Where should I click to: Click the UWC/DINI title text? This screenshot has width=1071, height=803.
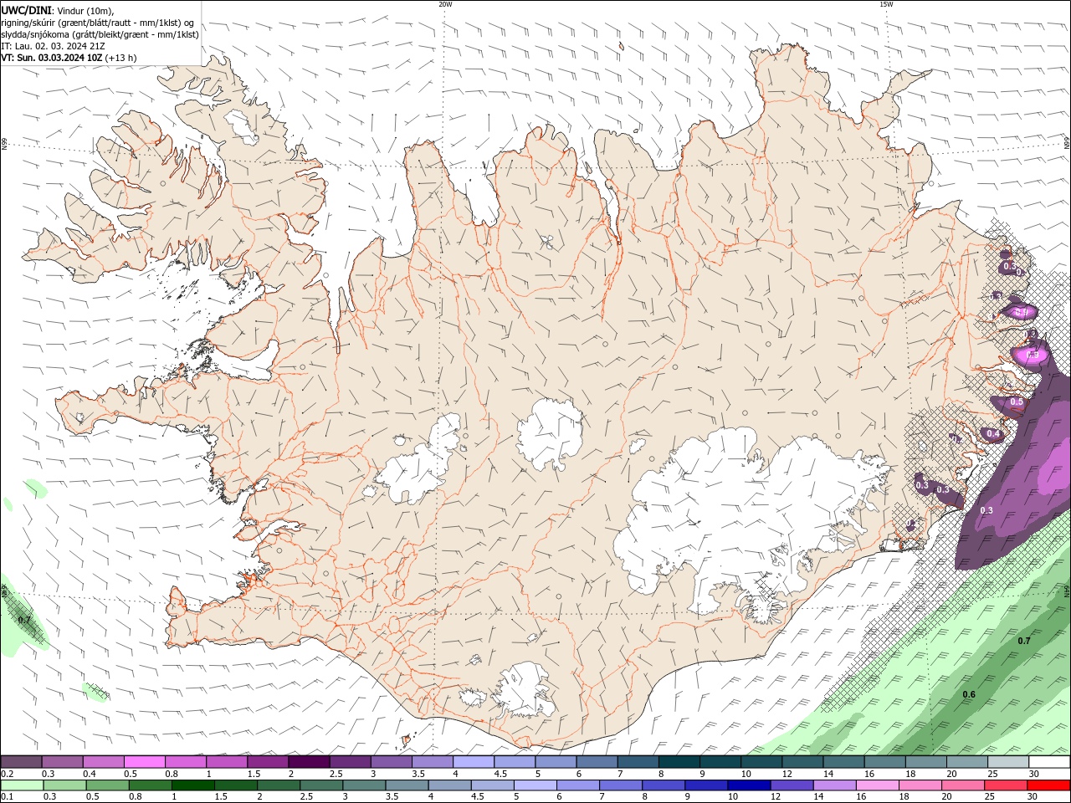point(26,9)
